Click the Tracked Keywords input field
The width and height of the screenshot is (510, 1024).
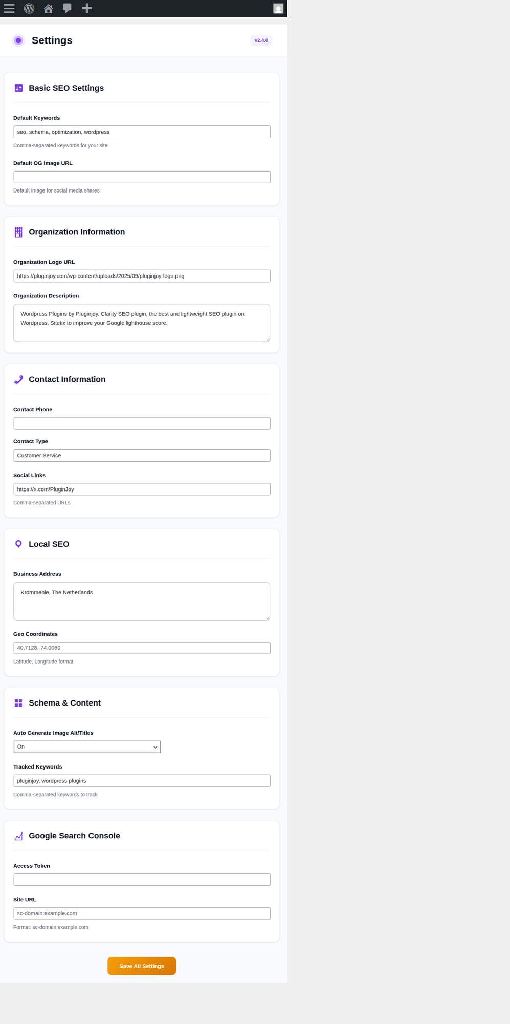click(x=142, y=781)
